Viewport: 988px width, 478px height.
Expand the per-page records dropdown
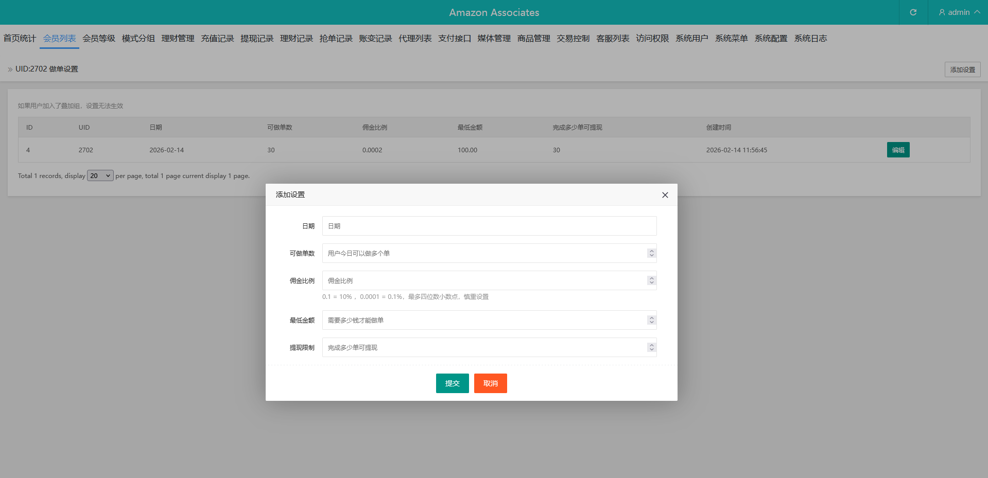[x=100, y=176]
